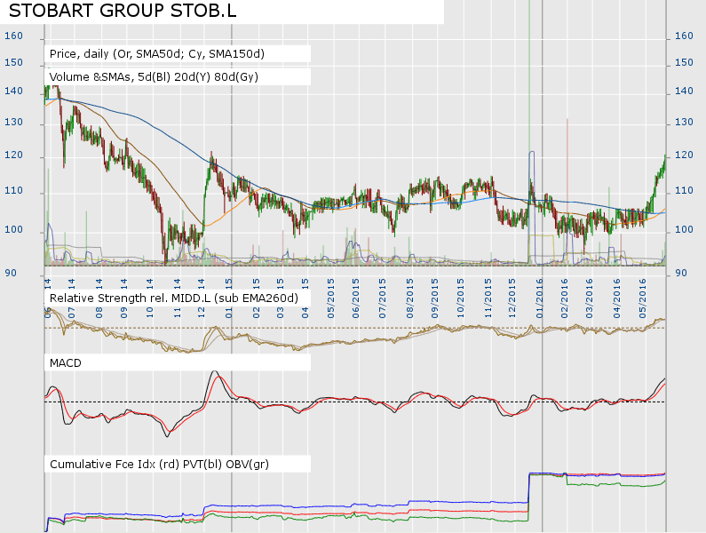Select the Price daily SMA legend label
Screen dimensions: 706x533
tap(157, 54)
